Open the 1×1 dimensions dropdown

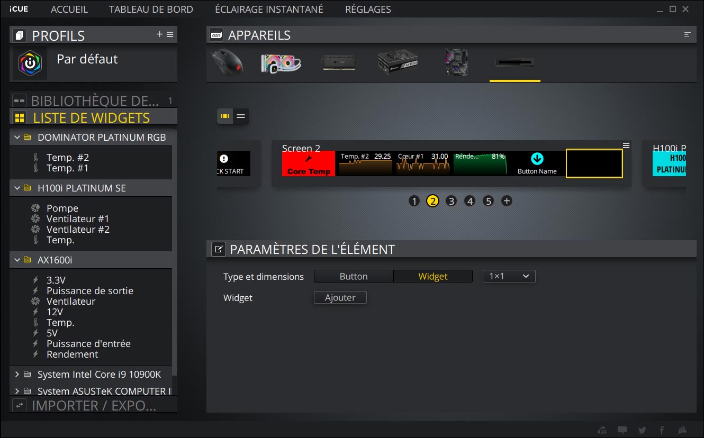pyautogui.click(x=509, y=276)
